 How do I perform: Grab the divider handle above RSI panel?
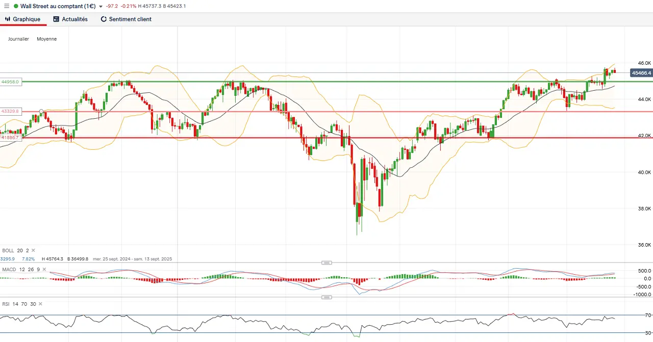pos(326,297)
